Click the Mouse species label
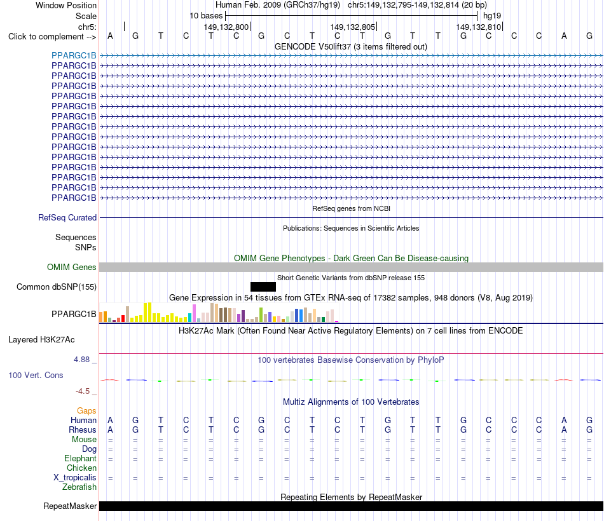The width and height of the screenshot is (604, 521). [x=84, y=440]
